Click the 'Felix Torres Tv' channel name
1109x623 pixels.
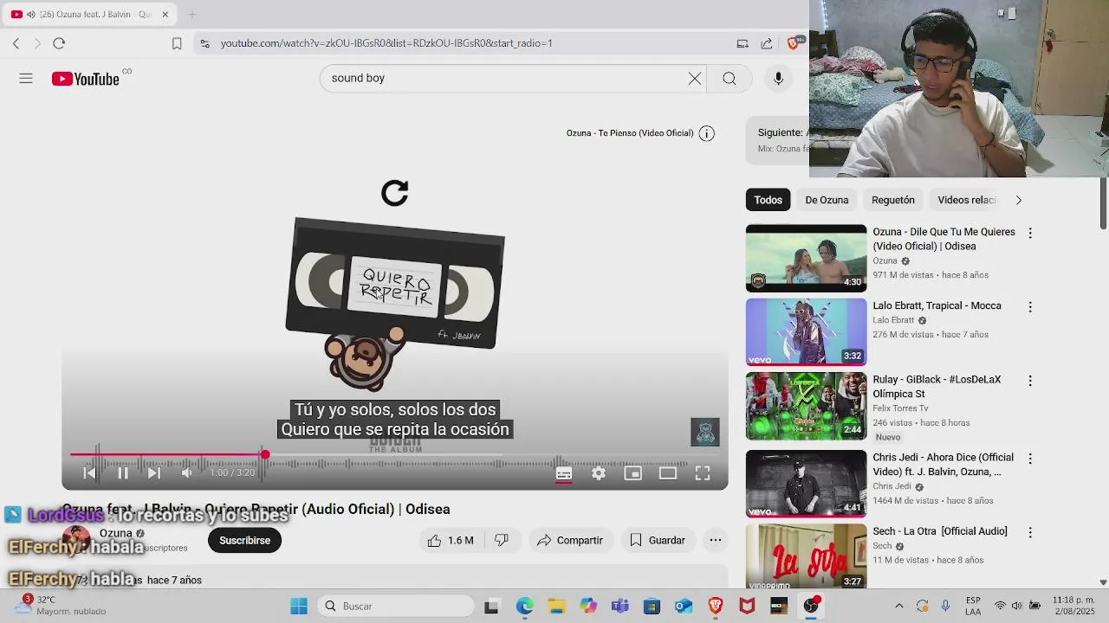[900, 408]
